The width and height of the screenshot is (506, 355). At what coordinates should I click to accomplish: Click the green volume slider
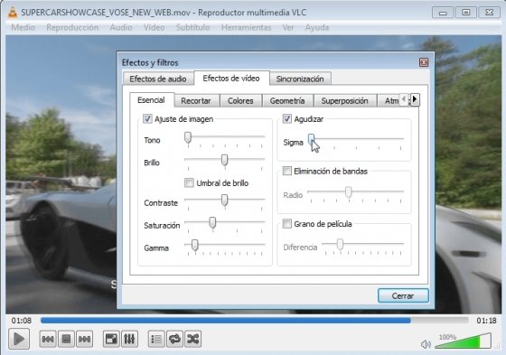click(x=463, y=341)
